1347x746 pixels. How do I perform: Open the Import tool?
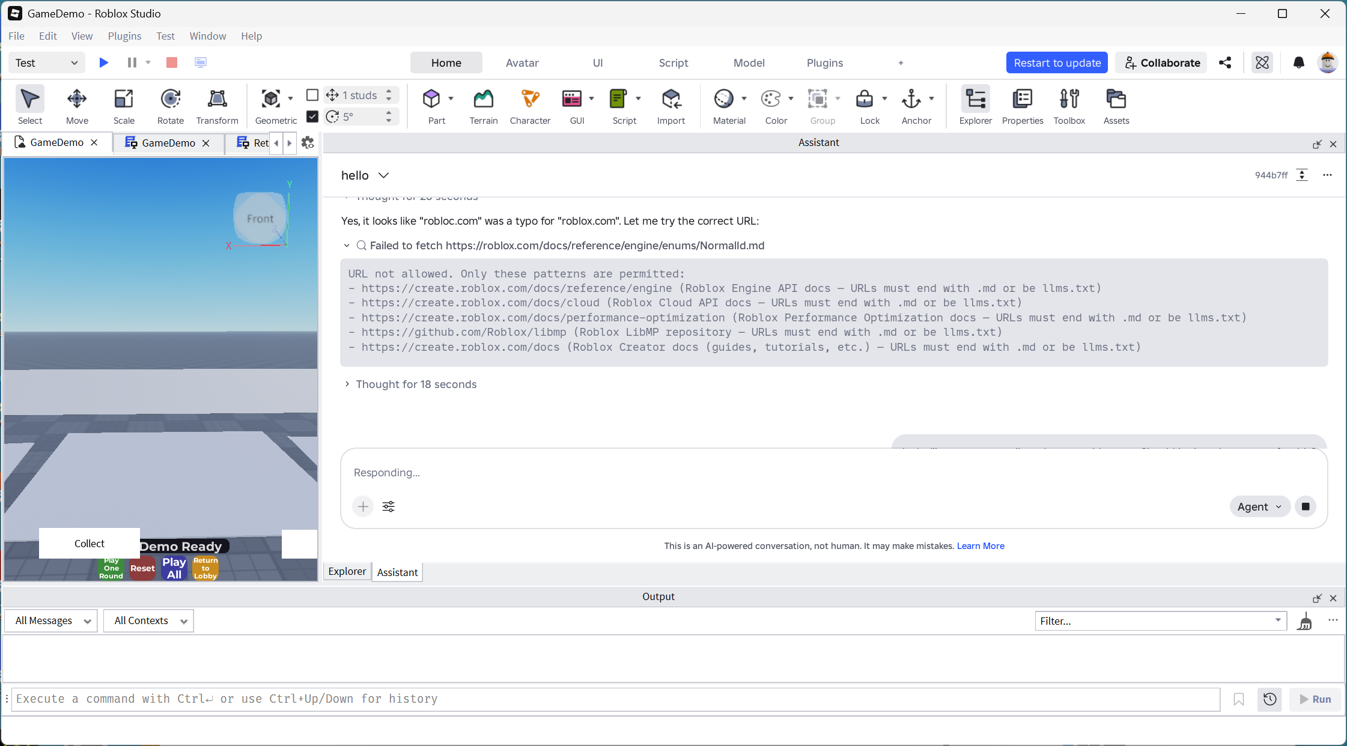pyautogui.click(x=671, y=105)
